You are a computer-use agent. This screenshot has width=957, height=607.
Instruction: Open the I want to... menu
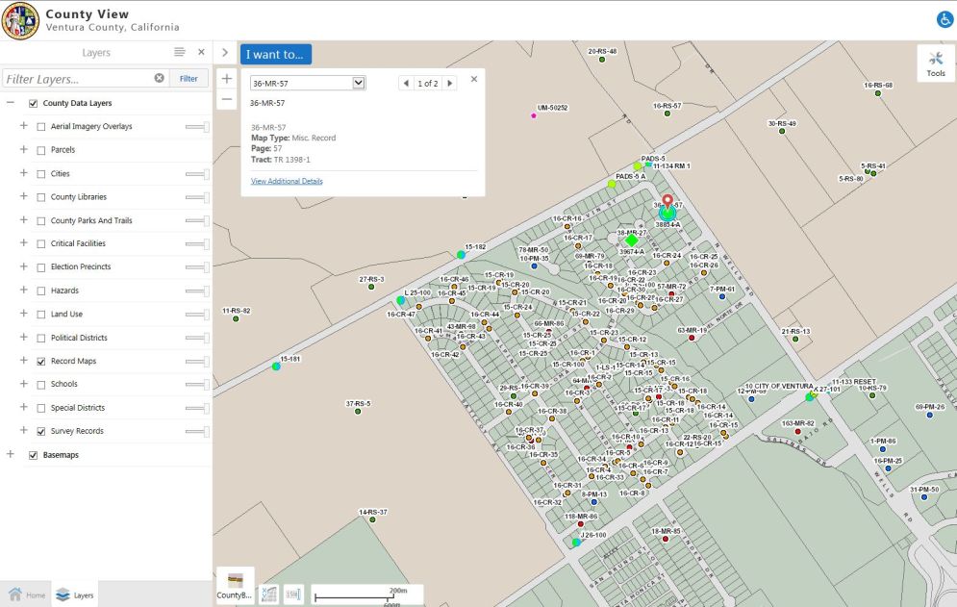[275, 54]
